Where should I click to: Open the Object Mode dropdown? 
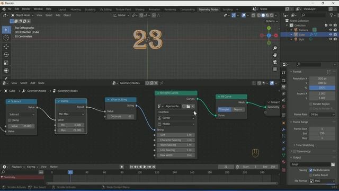(x=22, y=15)
